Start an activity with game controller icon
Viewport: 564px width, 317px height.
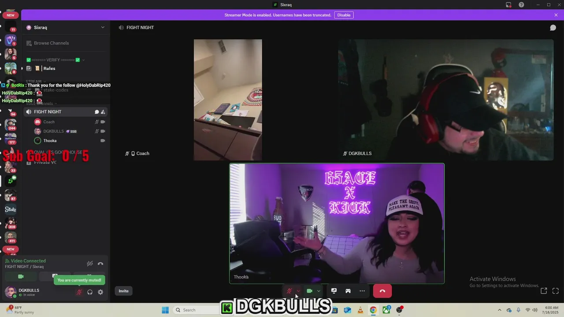(x=348, y=291)
